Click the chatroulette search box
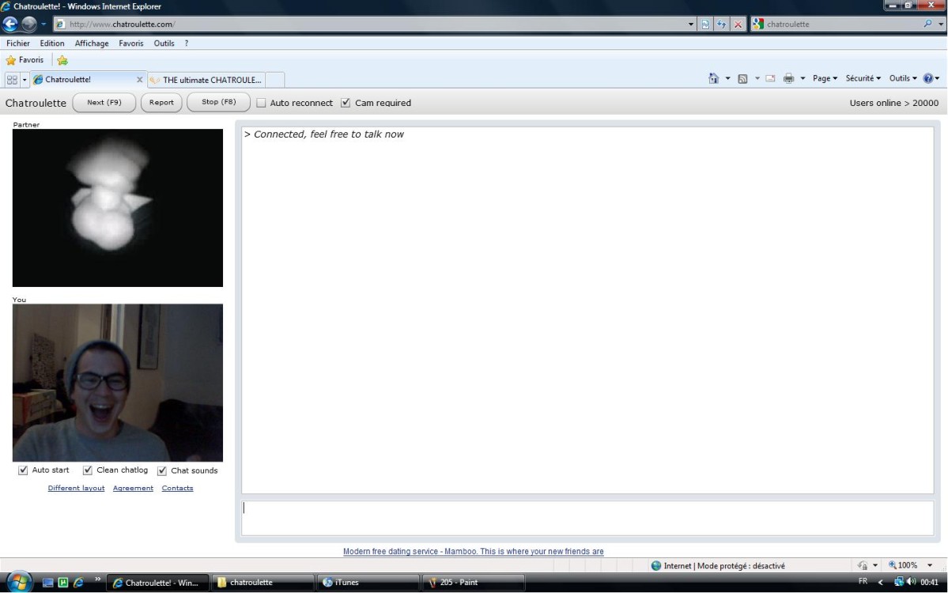The image size is (948, 593). (843, 25)
